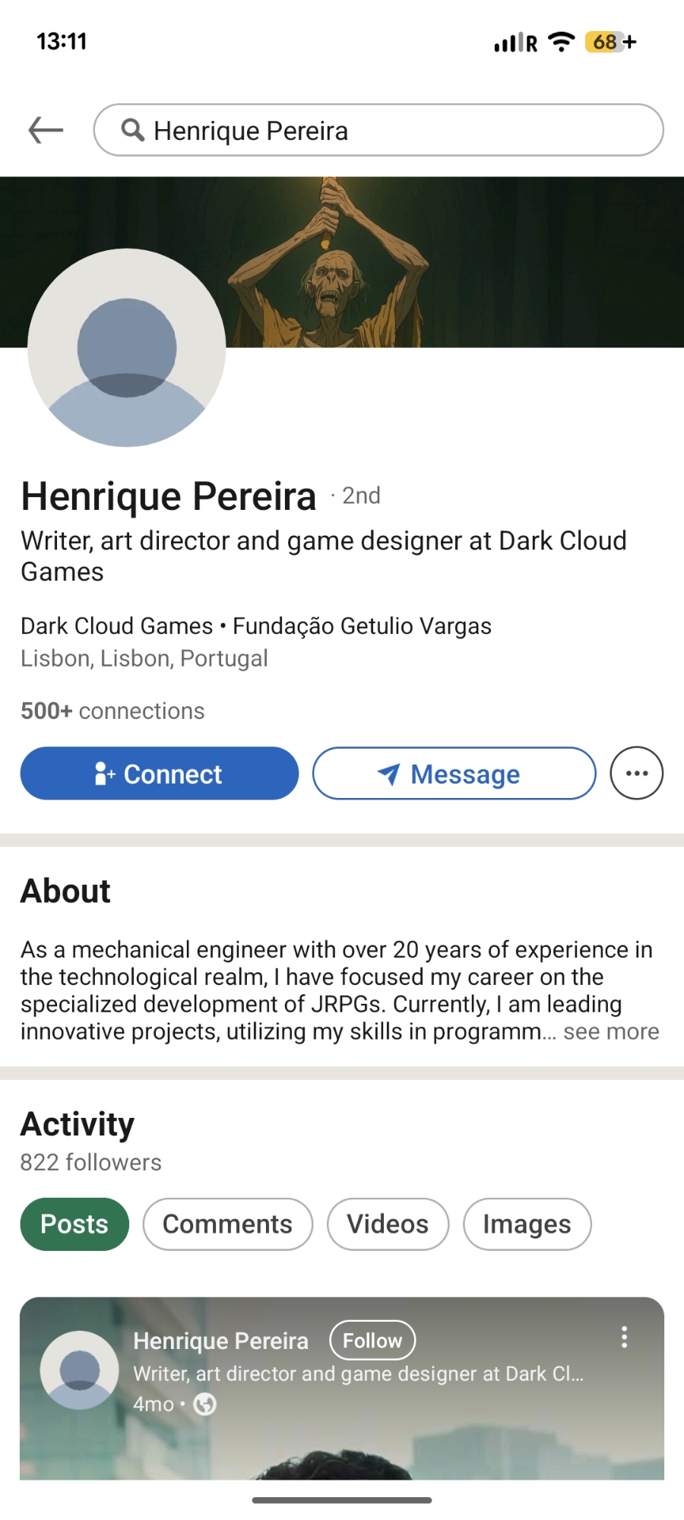
Task: Select the Posts activity filter
Action: tap(74, 1224)
